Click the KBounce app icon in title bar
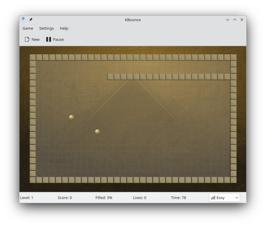 click(x=23, y=20)
